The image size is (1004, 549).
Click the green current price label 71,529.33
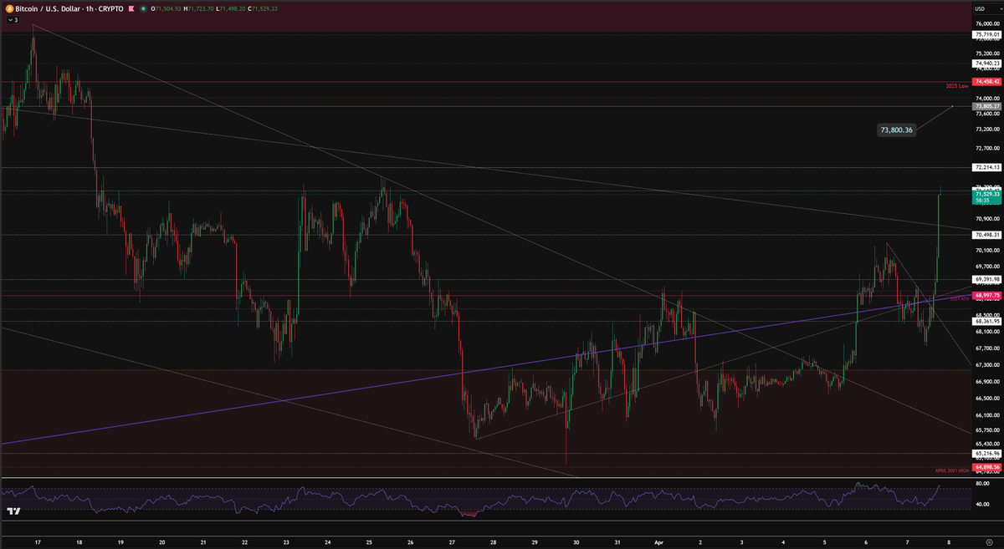[987, 194]
